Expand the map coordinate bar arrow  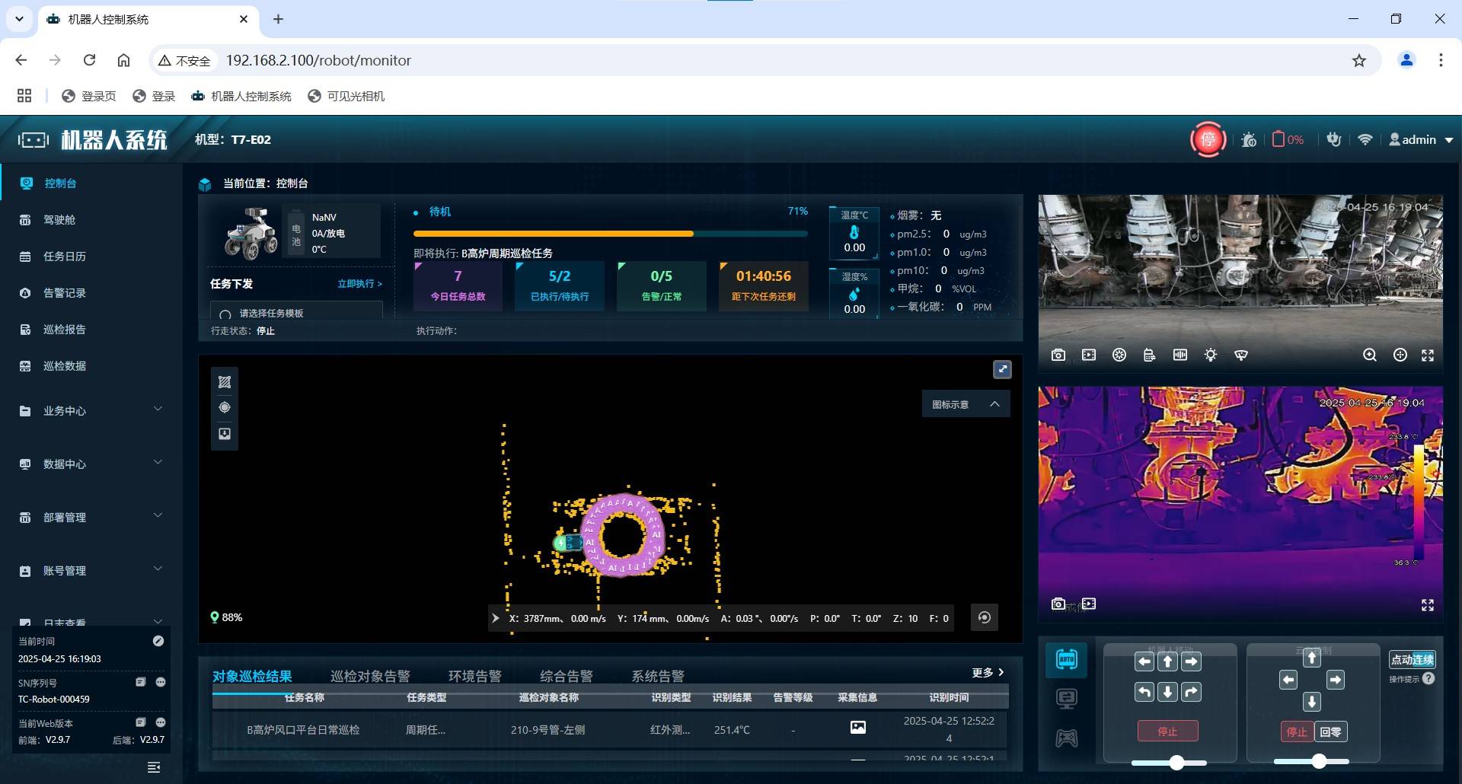tap(496, 618)
